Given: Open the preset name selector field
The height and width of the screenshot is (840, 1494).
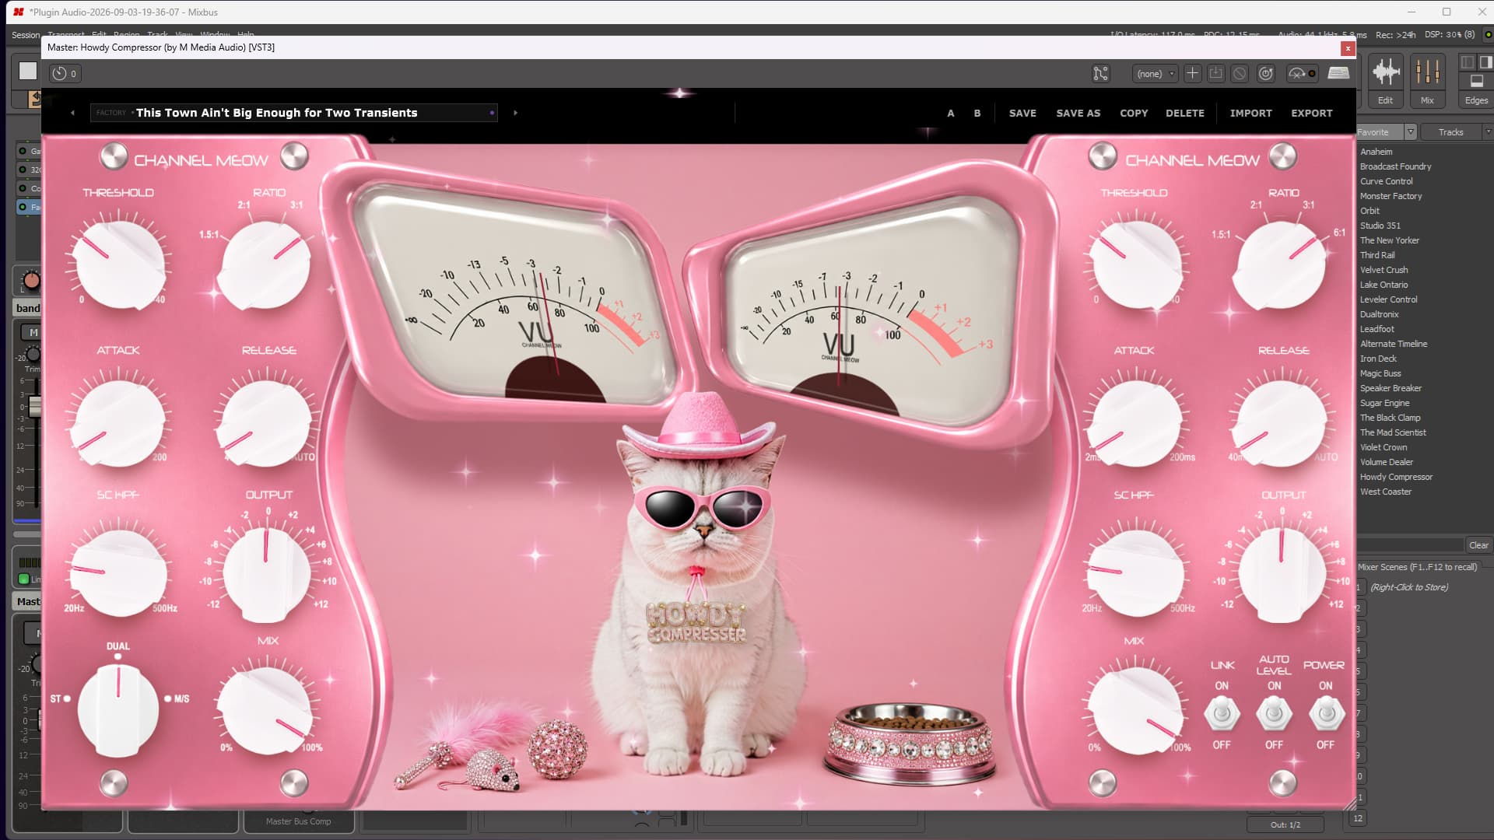Looking at the screenshot, I should click(x=293, y=113).
